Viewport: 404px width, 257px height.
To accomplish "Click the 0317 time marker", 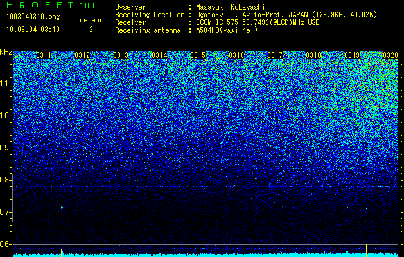I will pyautogui.click(x=275, y=55).
